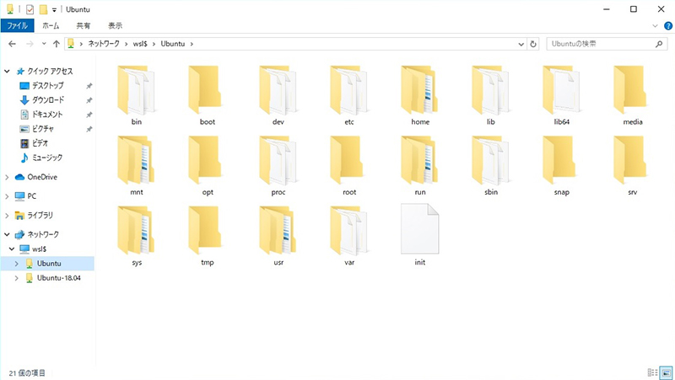Open the opt folder
The width and height of the screenshot is (675, 380).
click(207, 165)
